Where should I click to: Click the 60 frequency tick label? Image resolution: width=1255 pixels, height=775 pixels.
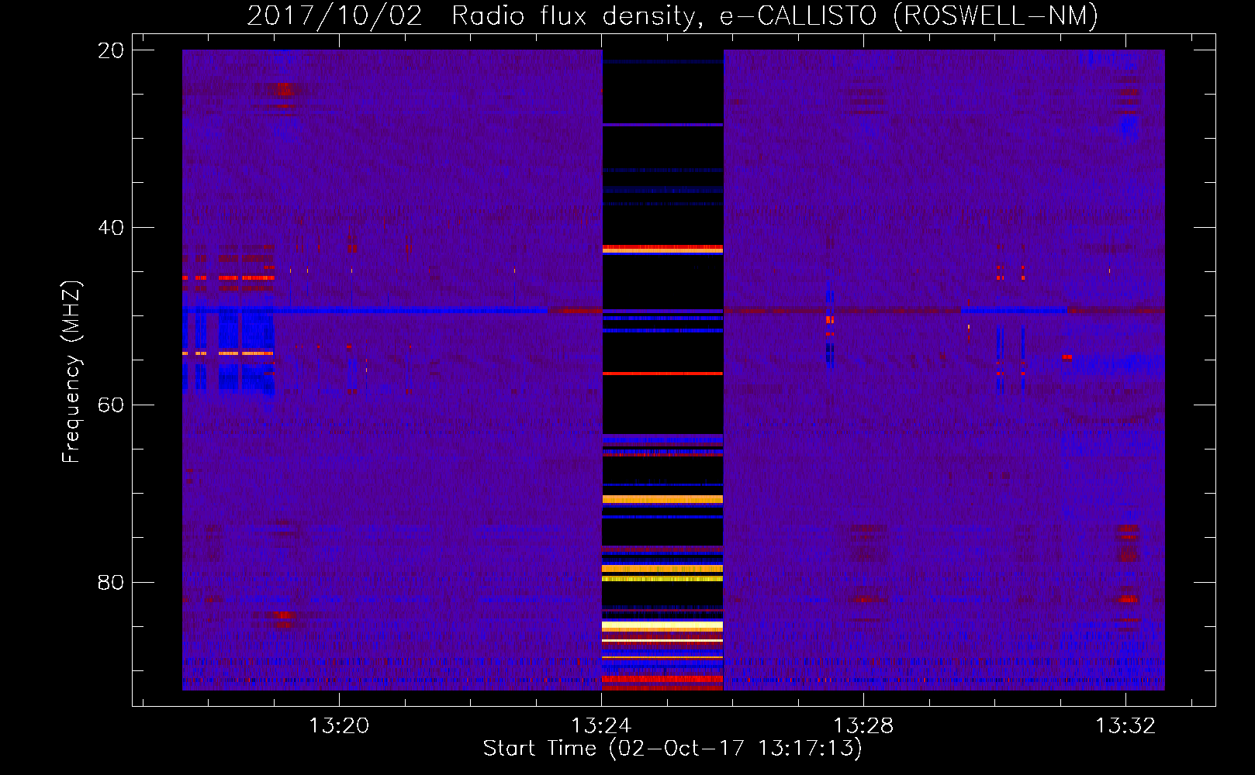pyautogui.click(x=111, y=405)
